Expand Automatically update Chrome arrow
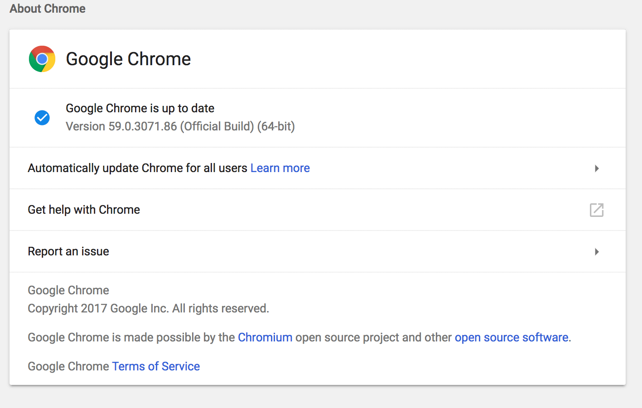Image resolution: width=642 pixels, height=408 pixels. click(x=597, y=168)
